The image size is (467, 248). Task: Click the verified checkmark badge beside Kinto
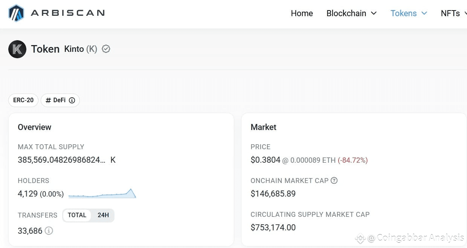[106, 49]
